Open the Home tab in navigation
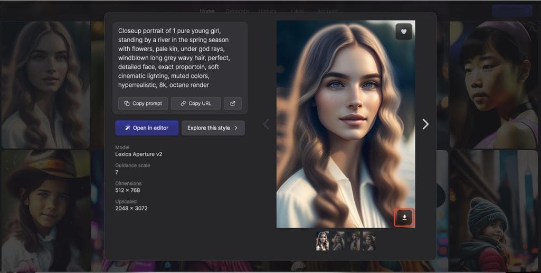This screenshot has width=541, height=273. pyautogui.click(x=207, y=11)
